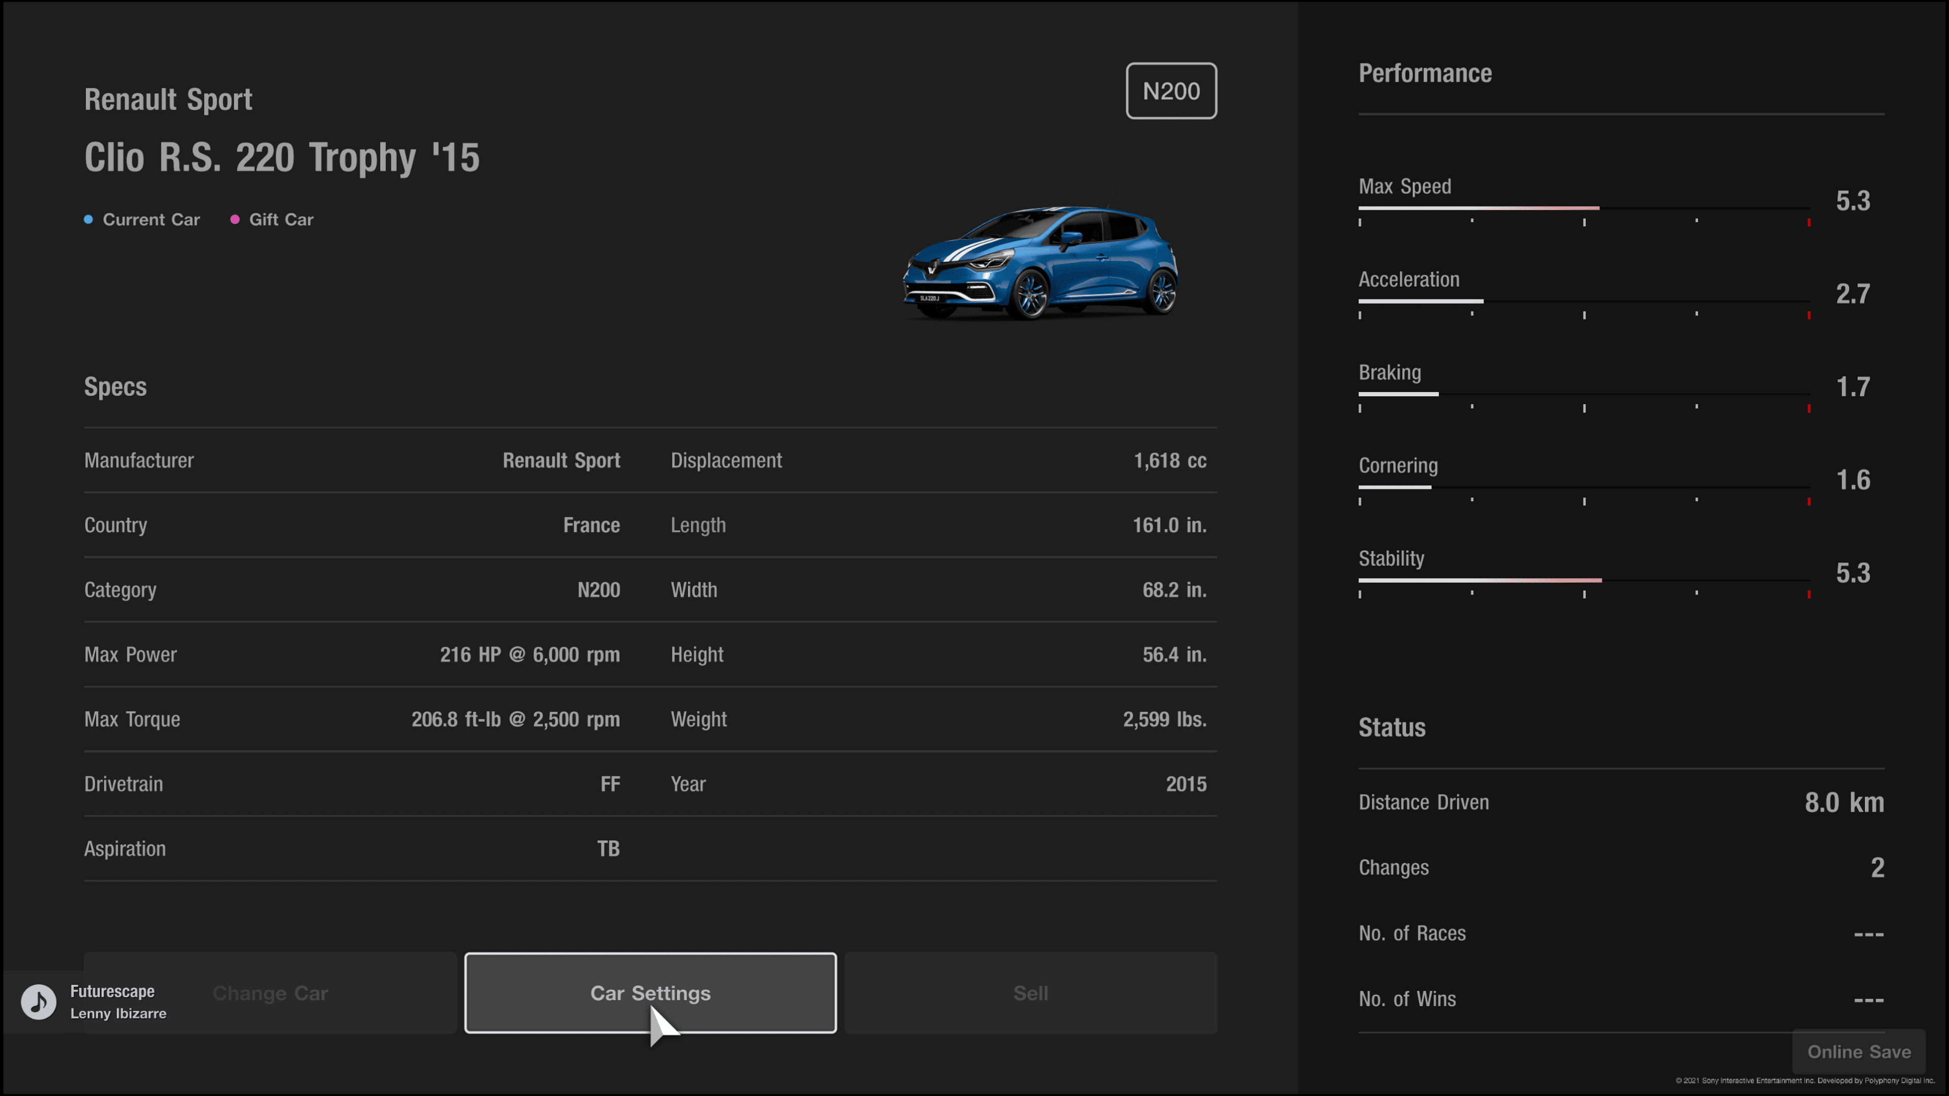The height and width of the screenshot is (1096, 1949).
Task: Click the Change Car button
Action: (270, 993)
